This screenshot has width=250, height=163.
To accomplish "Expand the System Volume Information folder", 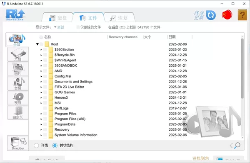I will click(41, 135).
